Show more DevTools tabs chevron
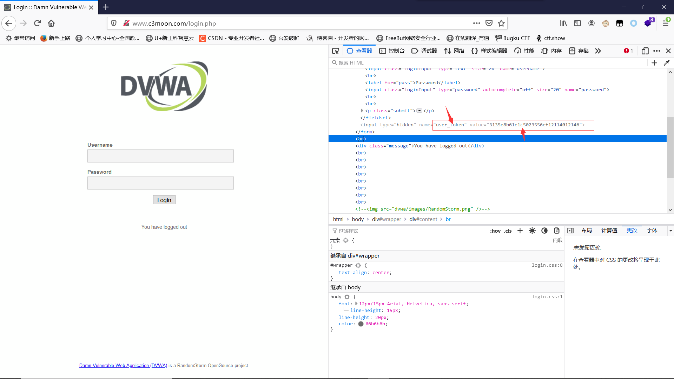Image resolution: width=674 pixels, height=379 pixels. 598,51
